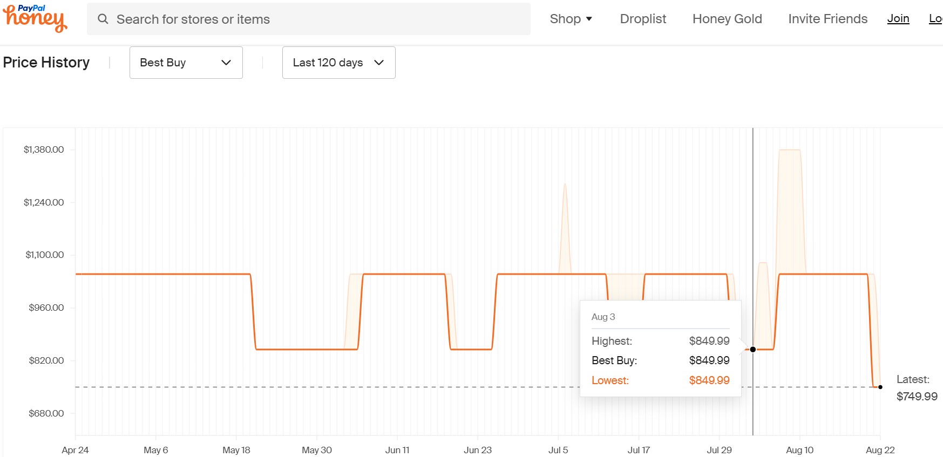This screenshot has height=457, width=943.
Task: Click the Aug 3 chart data point
Action: tap(753, 350)
